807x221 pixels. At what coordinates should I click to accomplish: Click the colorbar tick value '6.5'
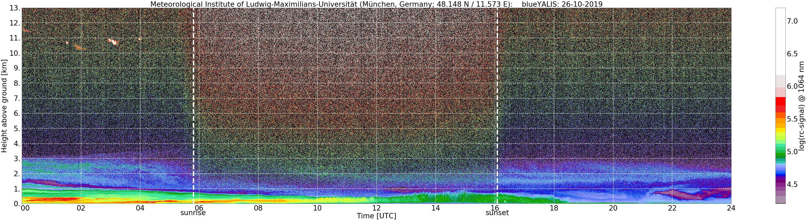coord(792,54)
